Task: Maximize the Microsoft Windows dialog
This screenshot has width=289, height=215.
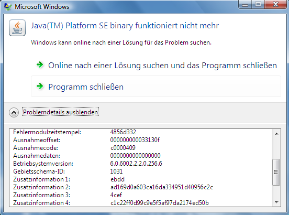Action: coord(258,4)
